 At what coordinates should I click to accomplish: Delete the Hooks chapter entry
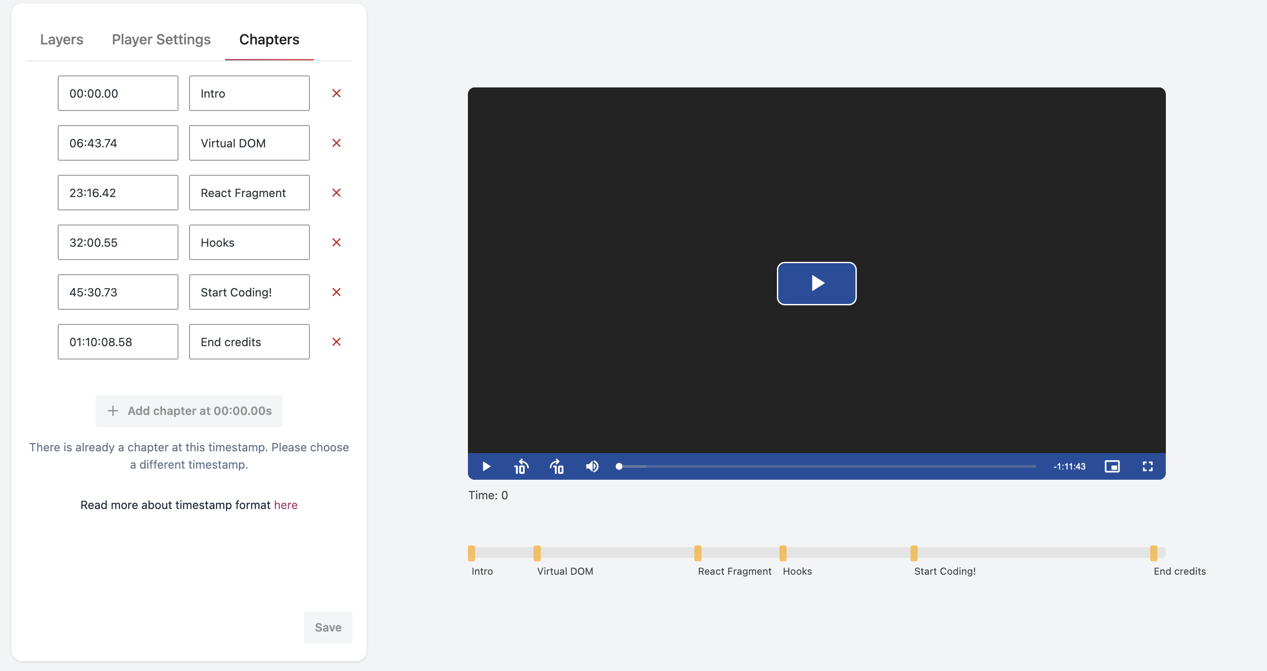click(x=337, y=242)
